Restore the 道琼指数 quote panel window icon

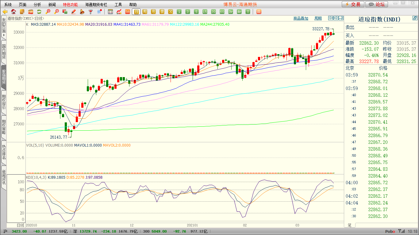pos(415,18)
